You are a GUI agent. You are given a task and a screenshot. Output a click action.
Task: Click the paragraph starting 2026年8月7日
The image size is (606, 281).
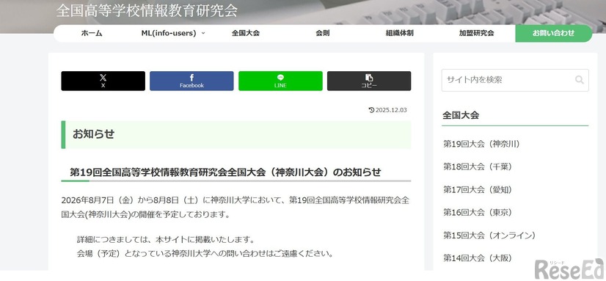point(236,208)
